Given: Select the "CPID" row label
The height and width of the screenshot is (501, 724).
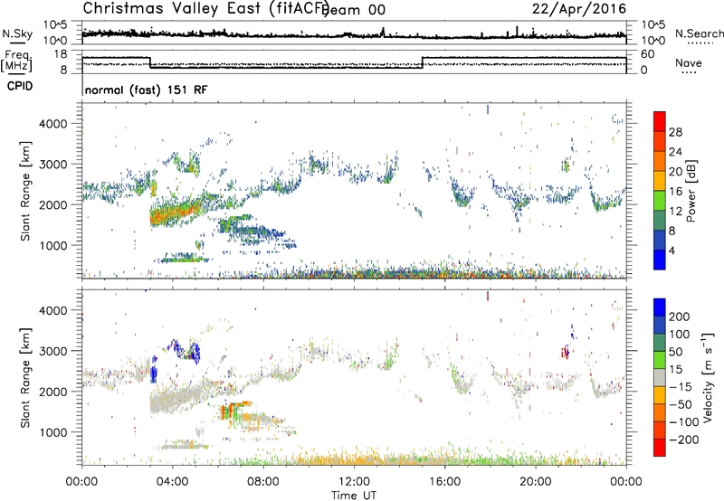Looking at the screenshot, I should (20, 86).
